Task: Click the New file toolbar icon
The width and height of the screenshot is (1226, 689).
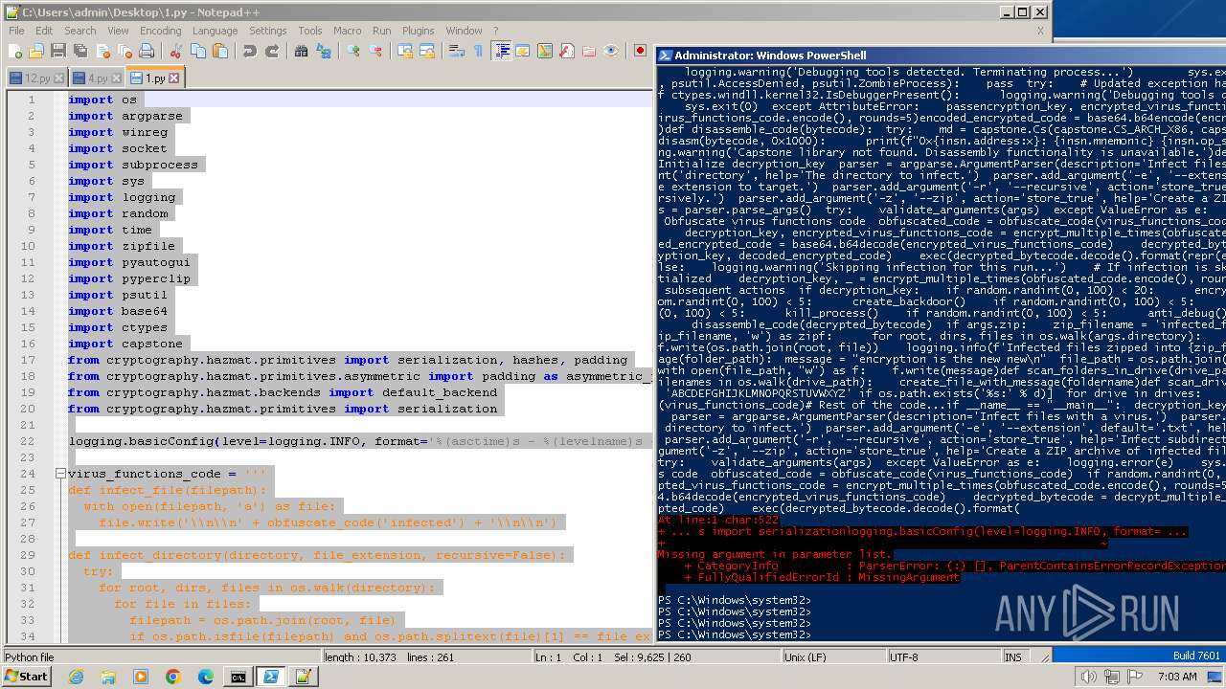Action: 15,51
